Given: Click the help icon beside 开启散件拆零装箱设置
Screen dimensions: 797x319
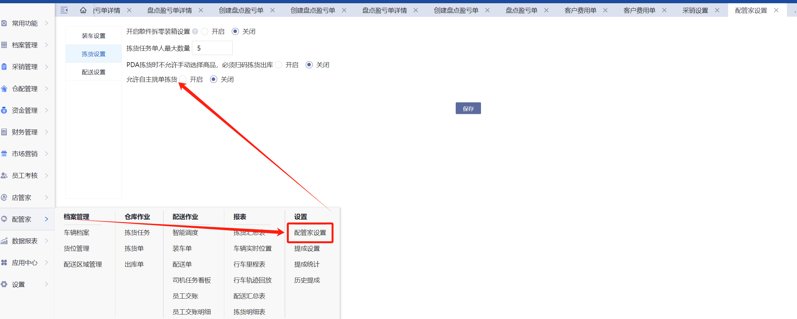Looking at the screenshot, I should point(195,31).
